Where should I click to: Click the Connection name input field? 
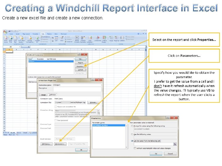pos(77,85)
